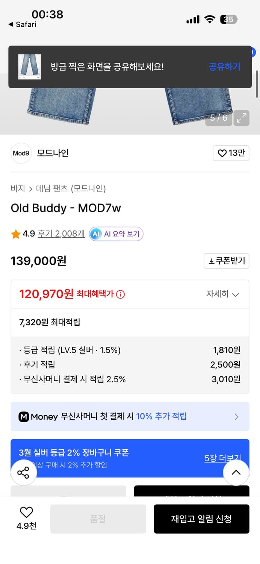Expand the product image to fullscreen
The image size is (260, 564).
point(241,118)
